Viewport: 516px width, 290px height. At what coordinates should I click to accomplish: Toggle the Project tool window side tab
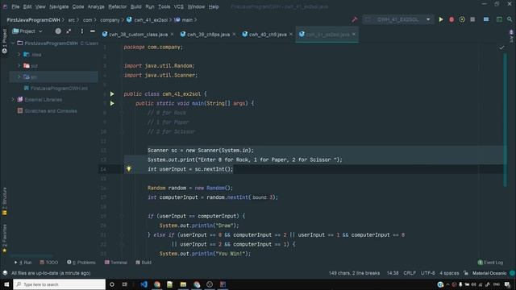click(x=4, y=41)
